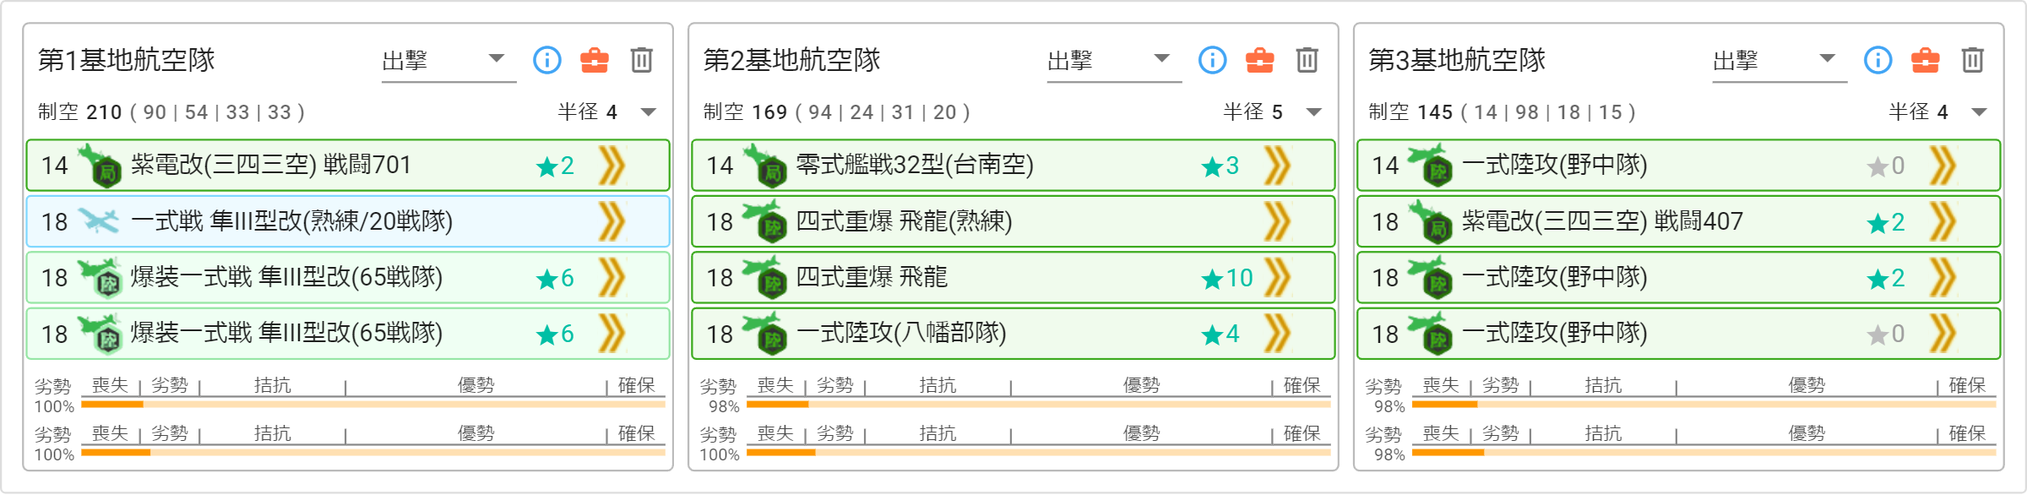Screen dimensions: 2027x495
Task: Click the first air-state bar in 第2基地航空隊
Action: [1039, 405]
